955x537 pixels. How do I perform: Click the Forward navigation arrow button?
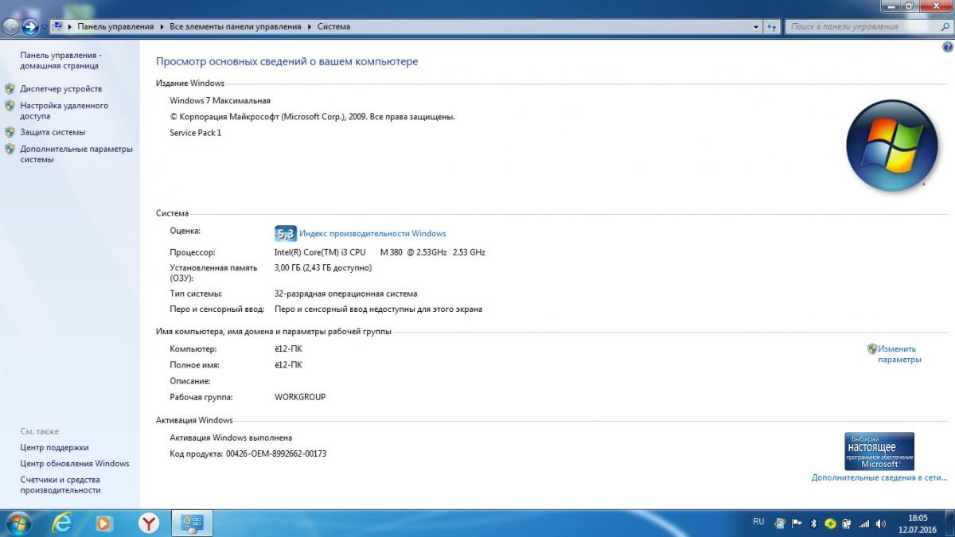point(30,26)
